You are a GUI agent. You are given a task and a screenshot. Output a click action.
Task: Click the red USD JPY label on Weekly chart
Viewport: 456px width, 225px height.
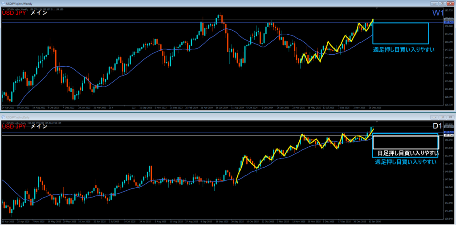coord(13,13)
